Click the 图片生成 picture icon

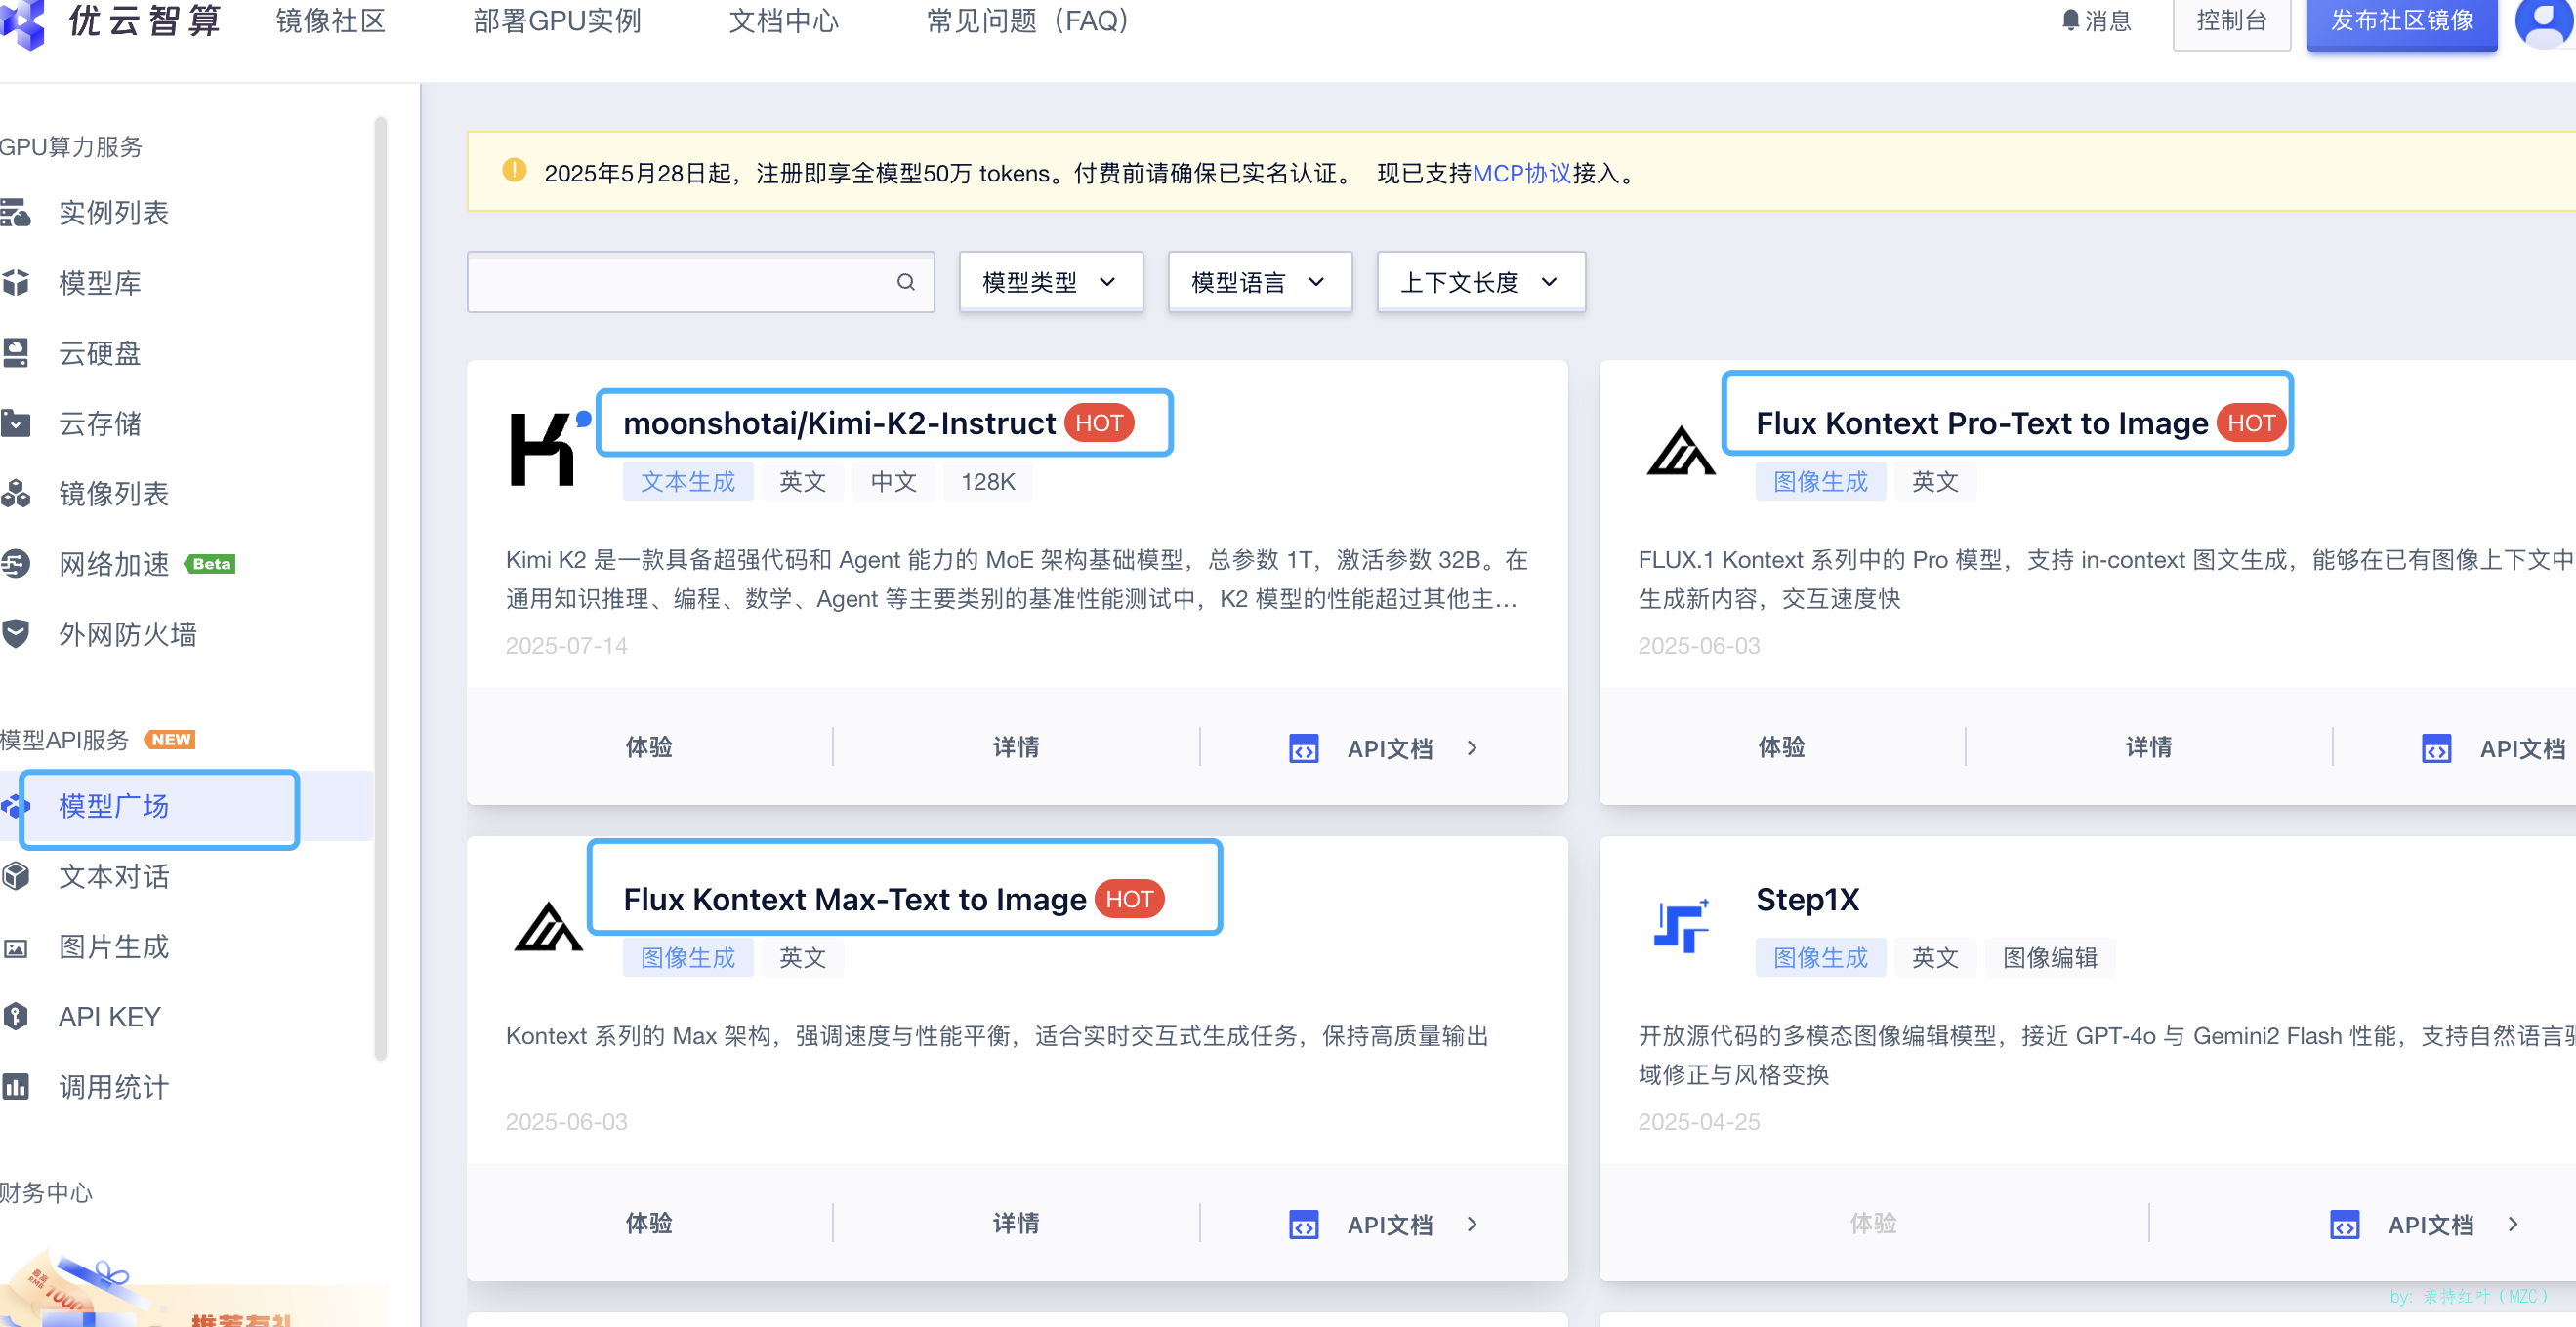(x=16, y=947)
